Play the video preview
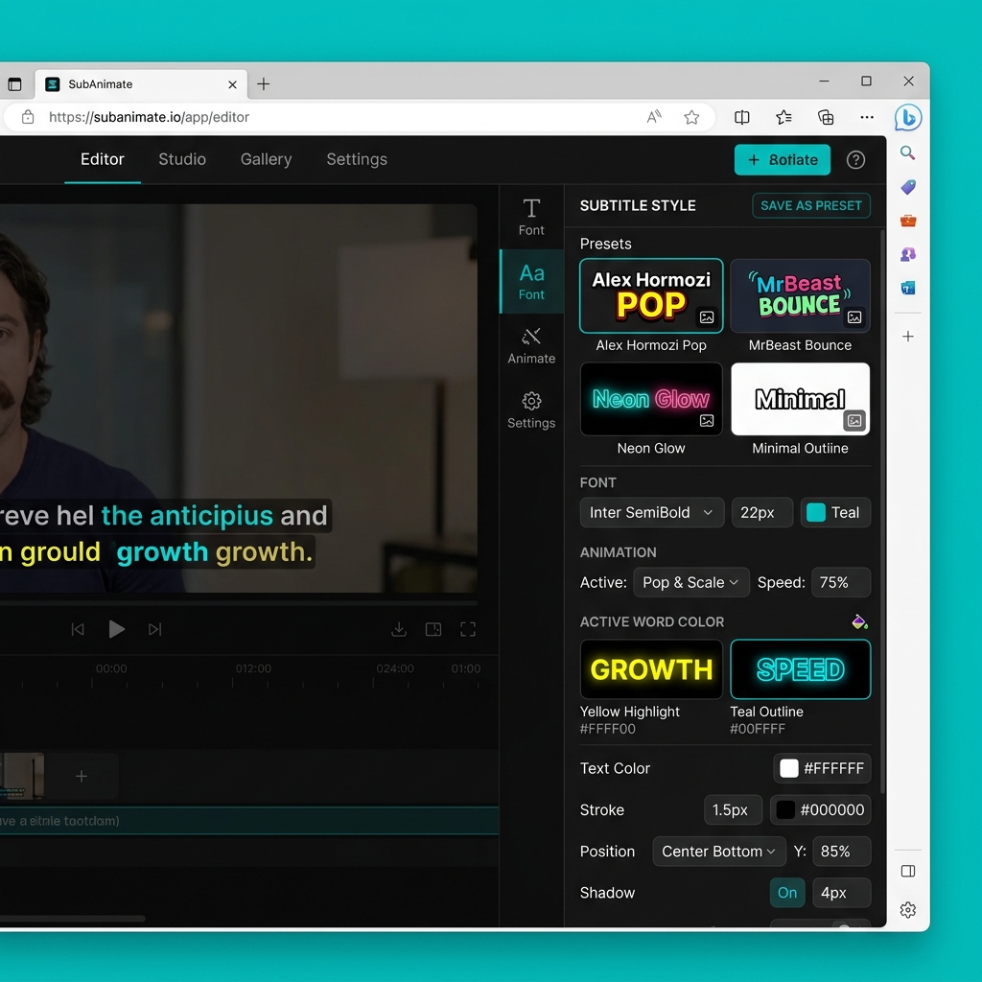The image size is (982, 982). click(116, 629)
